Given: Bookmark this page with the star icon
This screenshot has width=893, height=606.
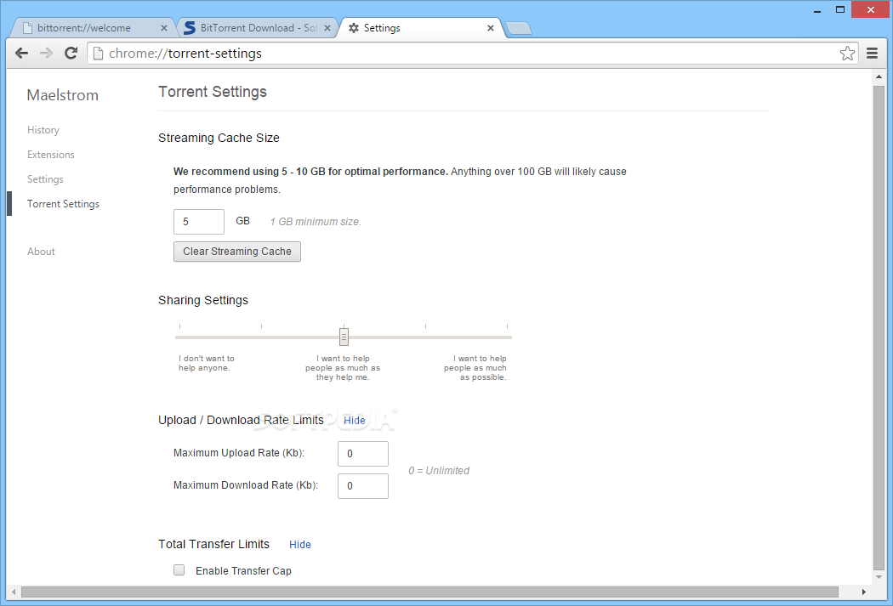Looking at the screenshot, I should pos(847,53).
